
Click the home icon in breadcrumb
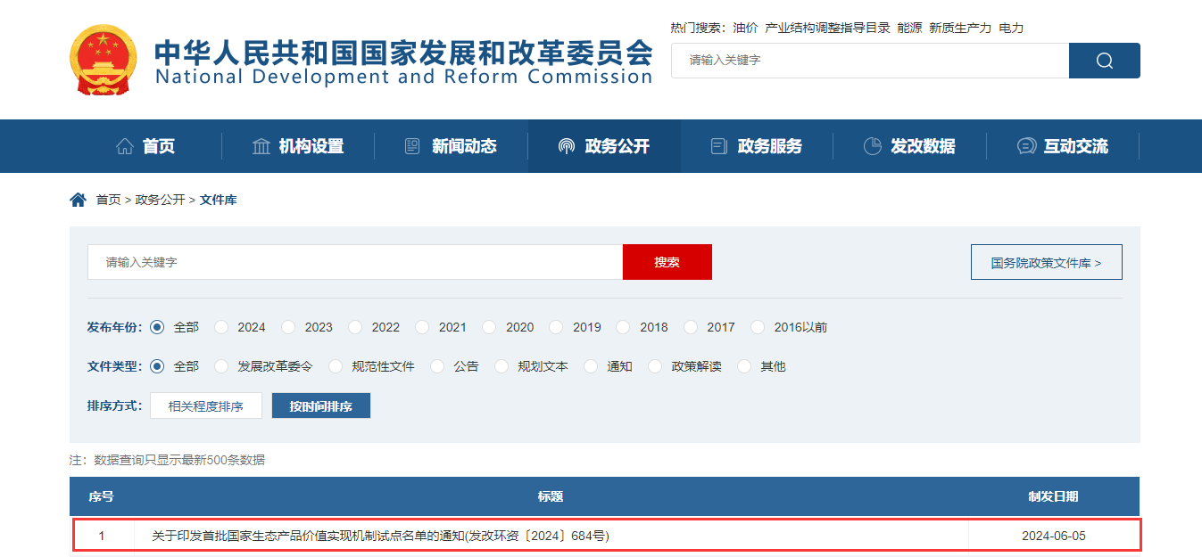coord(78,200)
